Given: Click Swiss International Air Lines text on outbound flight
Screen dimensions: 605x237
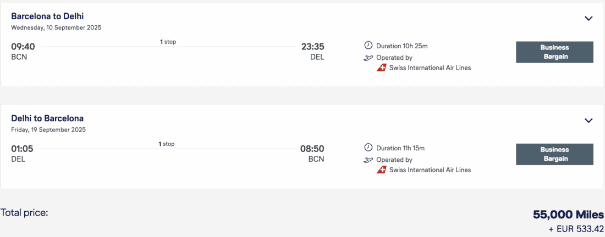Looking at the screenshot, I should coord(430,68).
